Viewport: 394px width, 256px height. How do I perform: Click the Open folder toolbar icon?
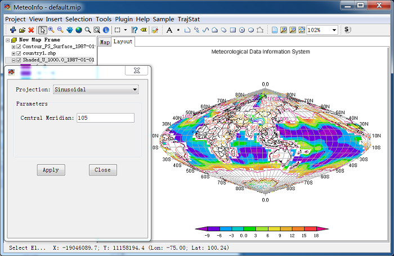22,30
